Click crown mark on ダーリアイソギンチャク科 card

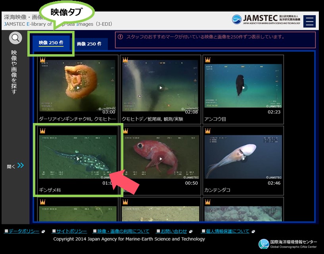(42, 60)
